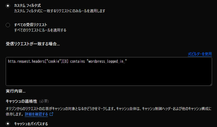Screen dimensions: 217x127
Task: Click the カスタム フィルタ式に一致するリクエスト description line
Action: pyautogui.click(x=60, y=11)
